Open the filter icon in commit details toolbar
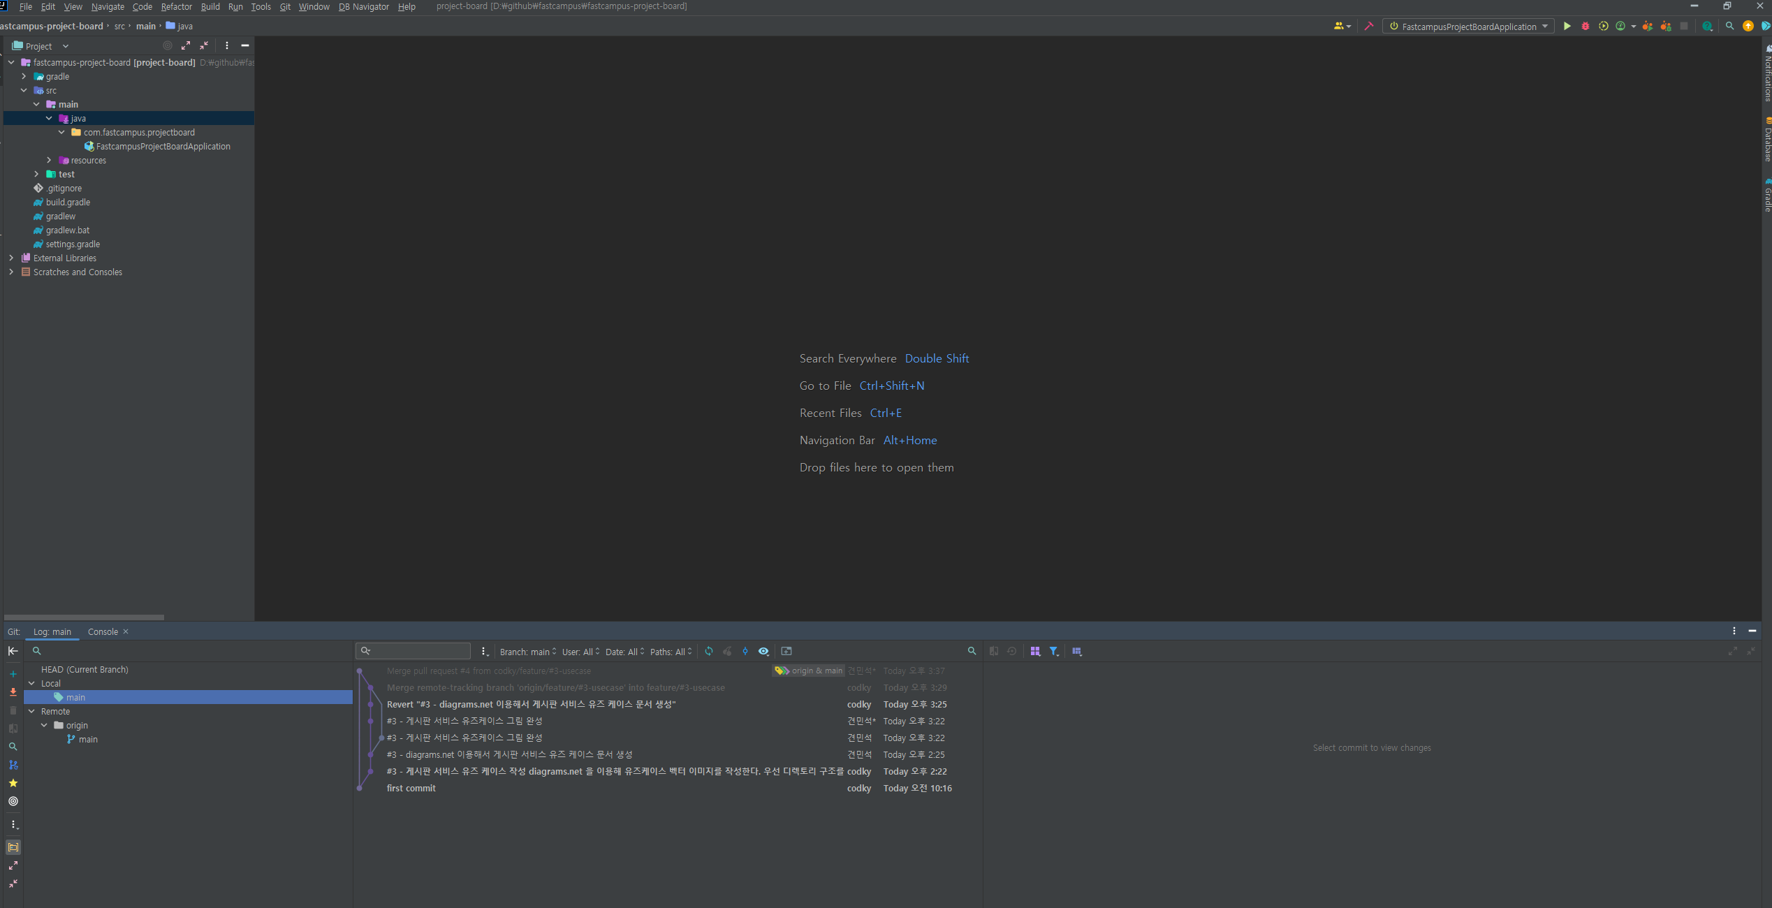This screenshot has height=908, width=1772. 1053,651
